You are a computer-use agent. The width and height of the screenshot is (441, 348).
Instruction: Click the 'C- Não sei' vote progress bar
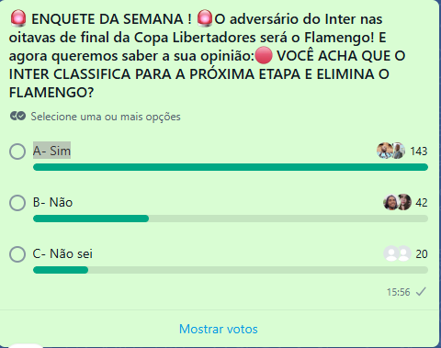click(x=231, y=270)
